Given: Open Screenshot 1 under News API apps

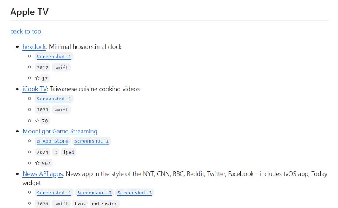Looking at the screenshot, I should tap(54, 193).
